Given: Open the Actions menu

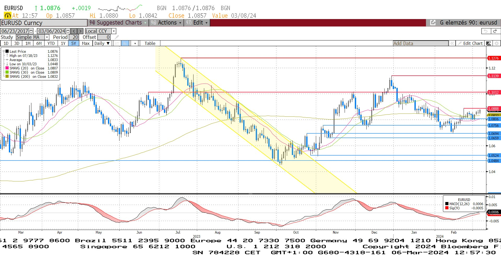Looking at the screenshot, I should pos(166,23).
